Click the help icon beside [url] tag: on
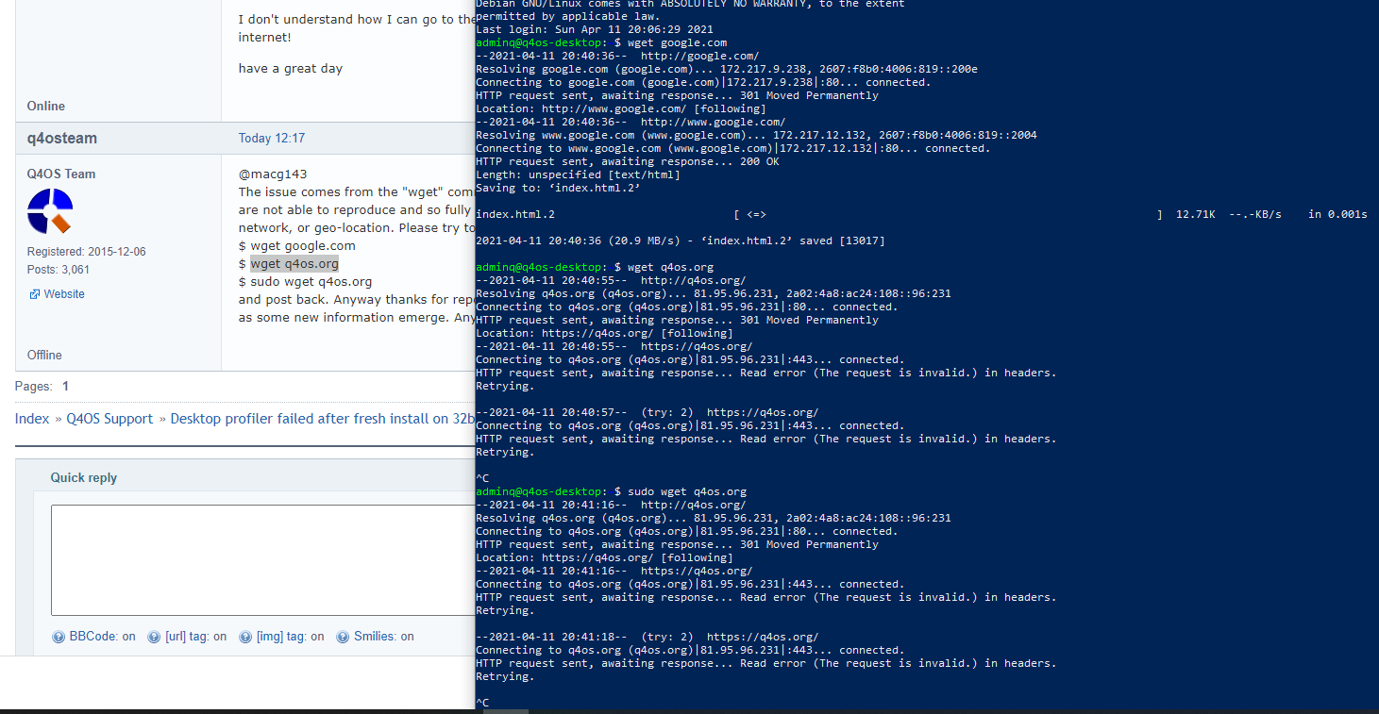The height and width of the screenshot is (714, 1379). (x=154, y=637)
